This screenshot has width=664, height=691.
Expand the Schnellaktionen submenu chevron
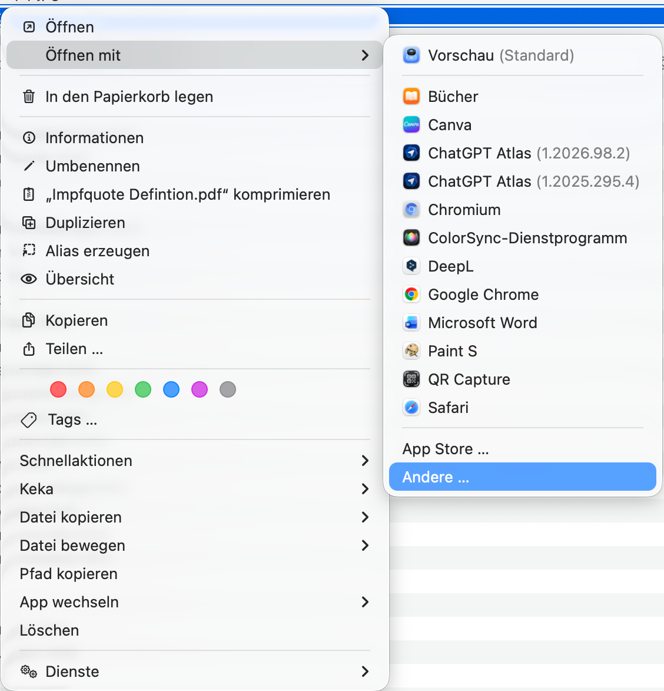click(364, 461)
